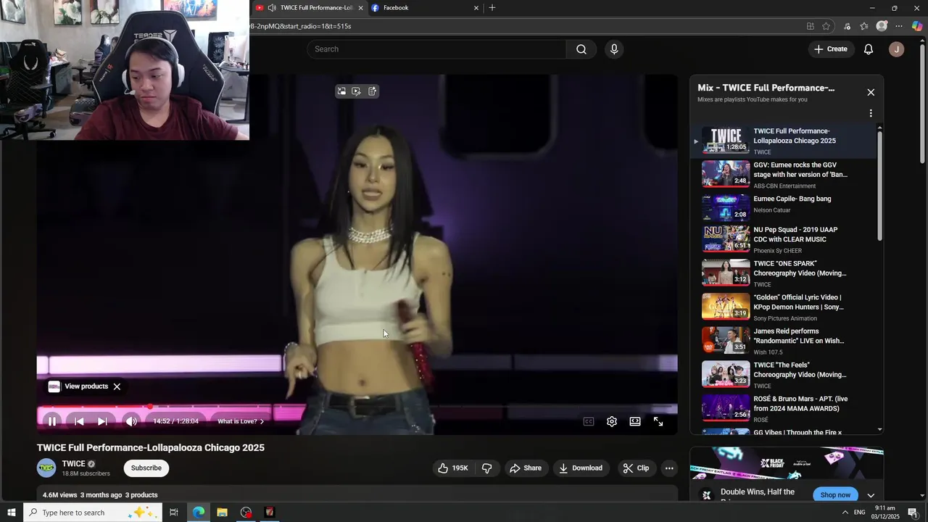Open the account avatar with letter J
Screen dimensions: 928x522
click(x=897, y=49)
